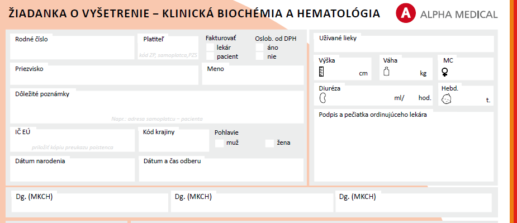Click the Platiteľ input field
Screen dimensions: 517x223
168,46
